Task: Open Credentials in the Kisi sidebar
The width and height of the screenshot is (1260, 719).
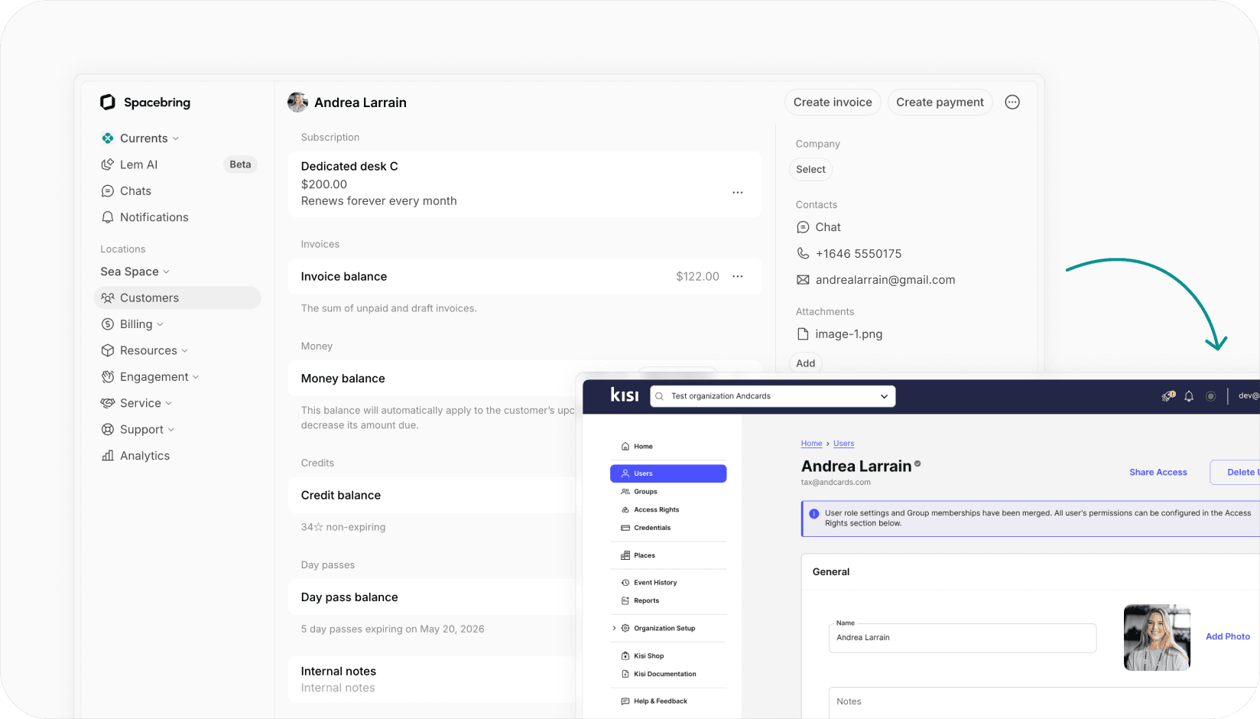Action: [x=646, y=528]
